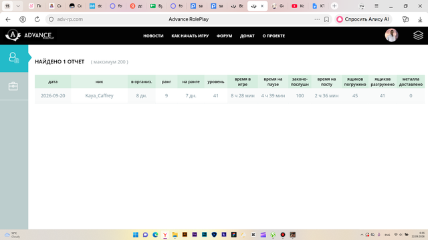Open the extensions icon left of downloads
428x240 pixels.
coord(406,19)
